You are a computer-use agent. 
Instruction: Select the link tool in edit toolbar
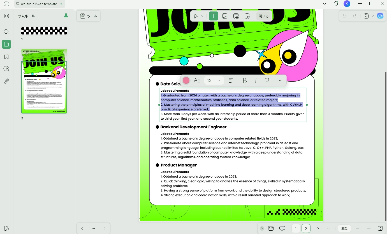236,16
